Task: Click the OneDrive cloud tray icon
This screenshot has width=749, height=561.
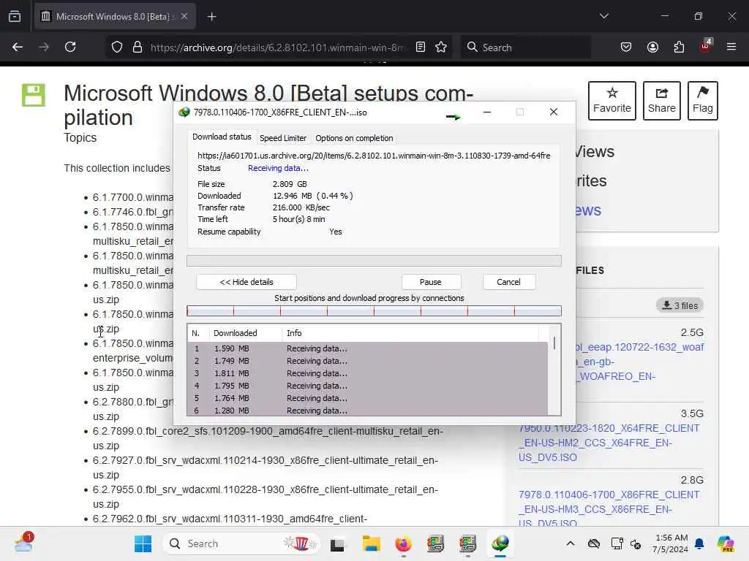Action: (x=594, y=543)
